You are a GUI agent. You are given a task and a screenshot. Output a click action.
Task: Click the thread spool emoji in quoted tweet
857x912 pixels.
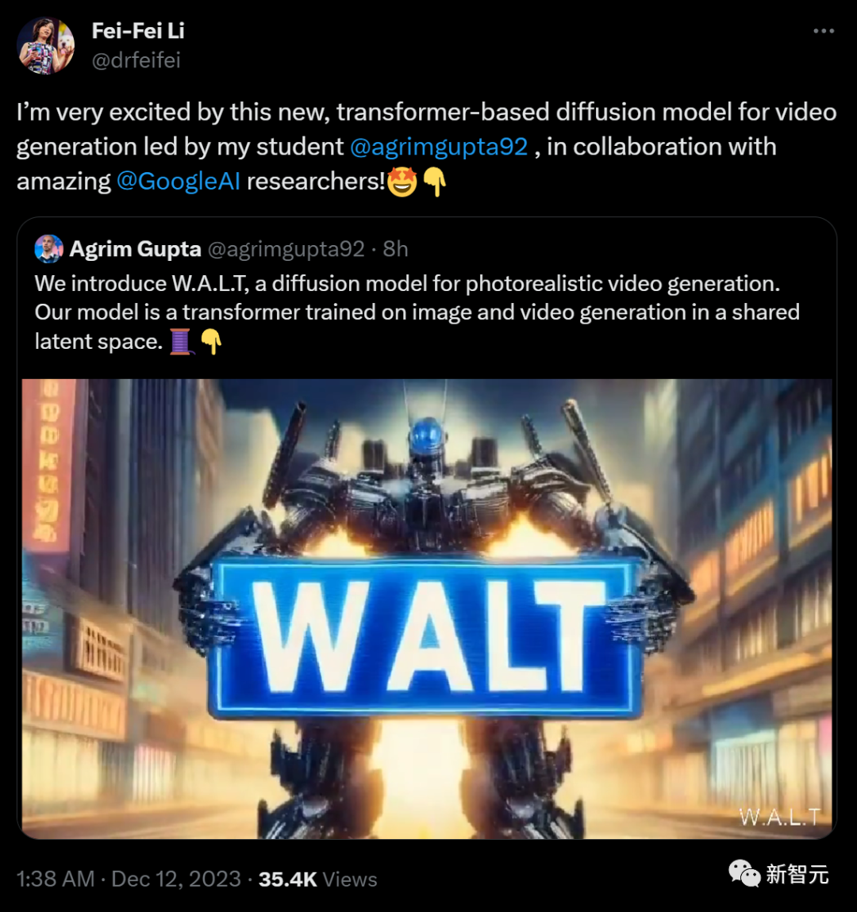pyautogui.click(x=181, y=342)
